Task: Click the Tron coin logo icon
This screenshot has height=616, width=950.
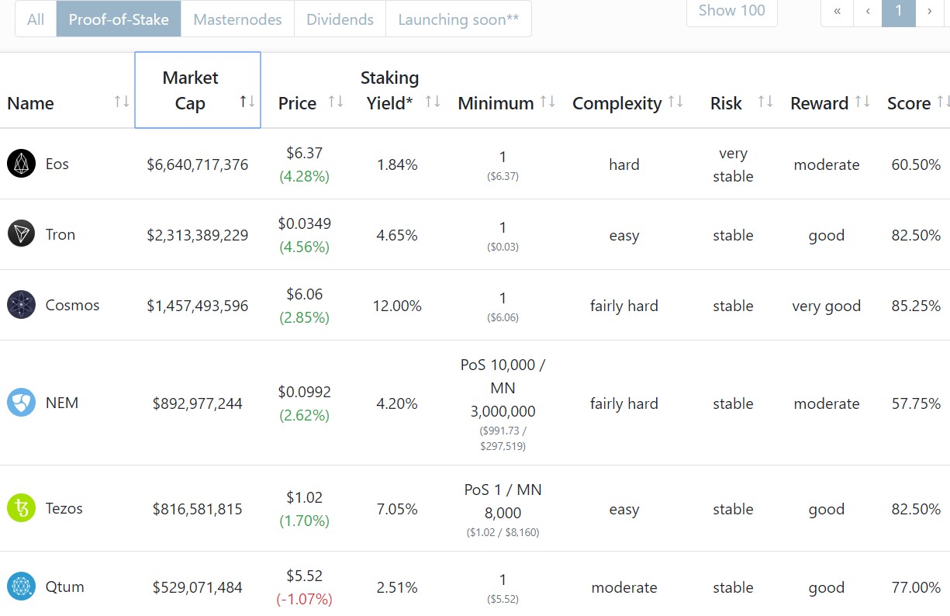Action: [22, 234]
